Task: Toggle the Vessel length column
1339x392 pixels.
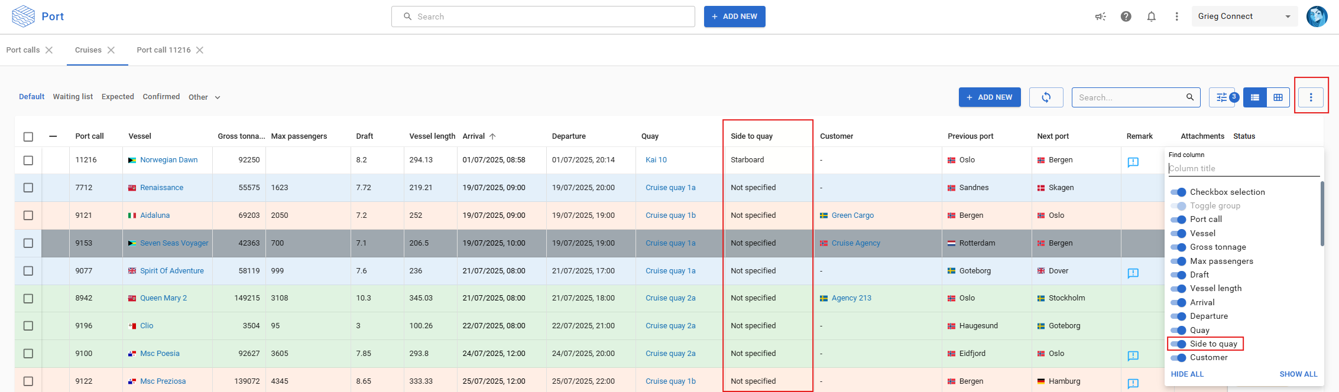Action: click(1178, 288)
